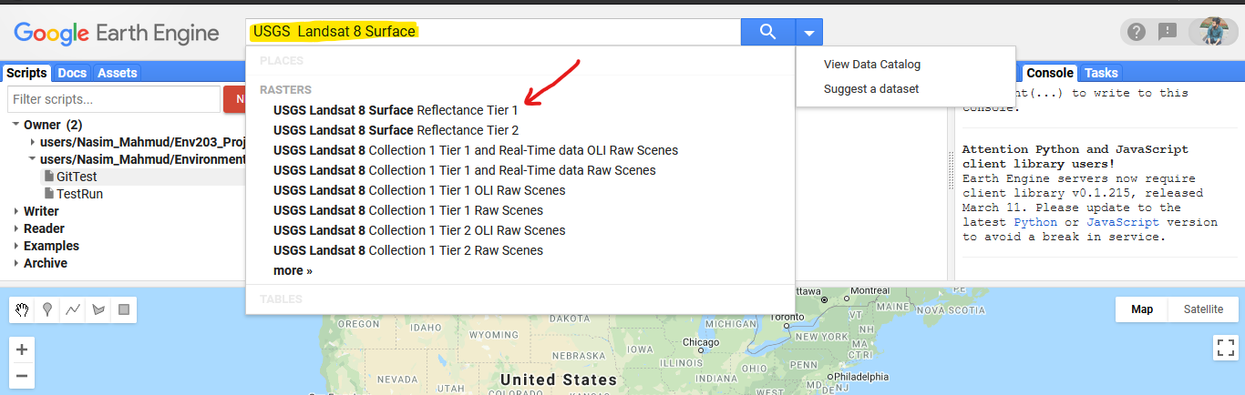Toggle fullscreen map view
Viewport: 1245px width, 395px height.
coord(1225,347)
